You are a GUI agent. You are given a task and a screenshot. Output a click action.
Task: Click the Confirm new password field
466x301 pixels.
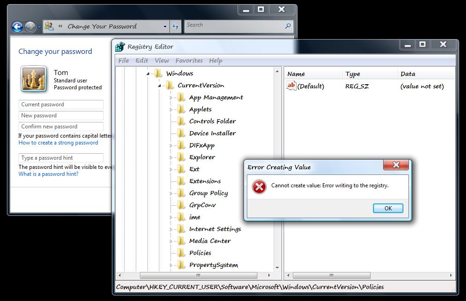click(61, 126)
